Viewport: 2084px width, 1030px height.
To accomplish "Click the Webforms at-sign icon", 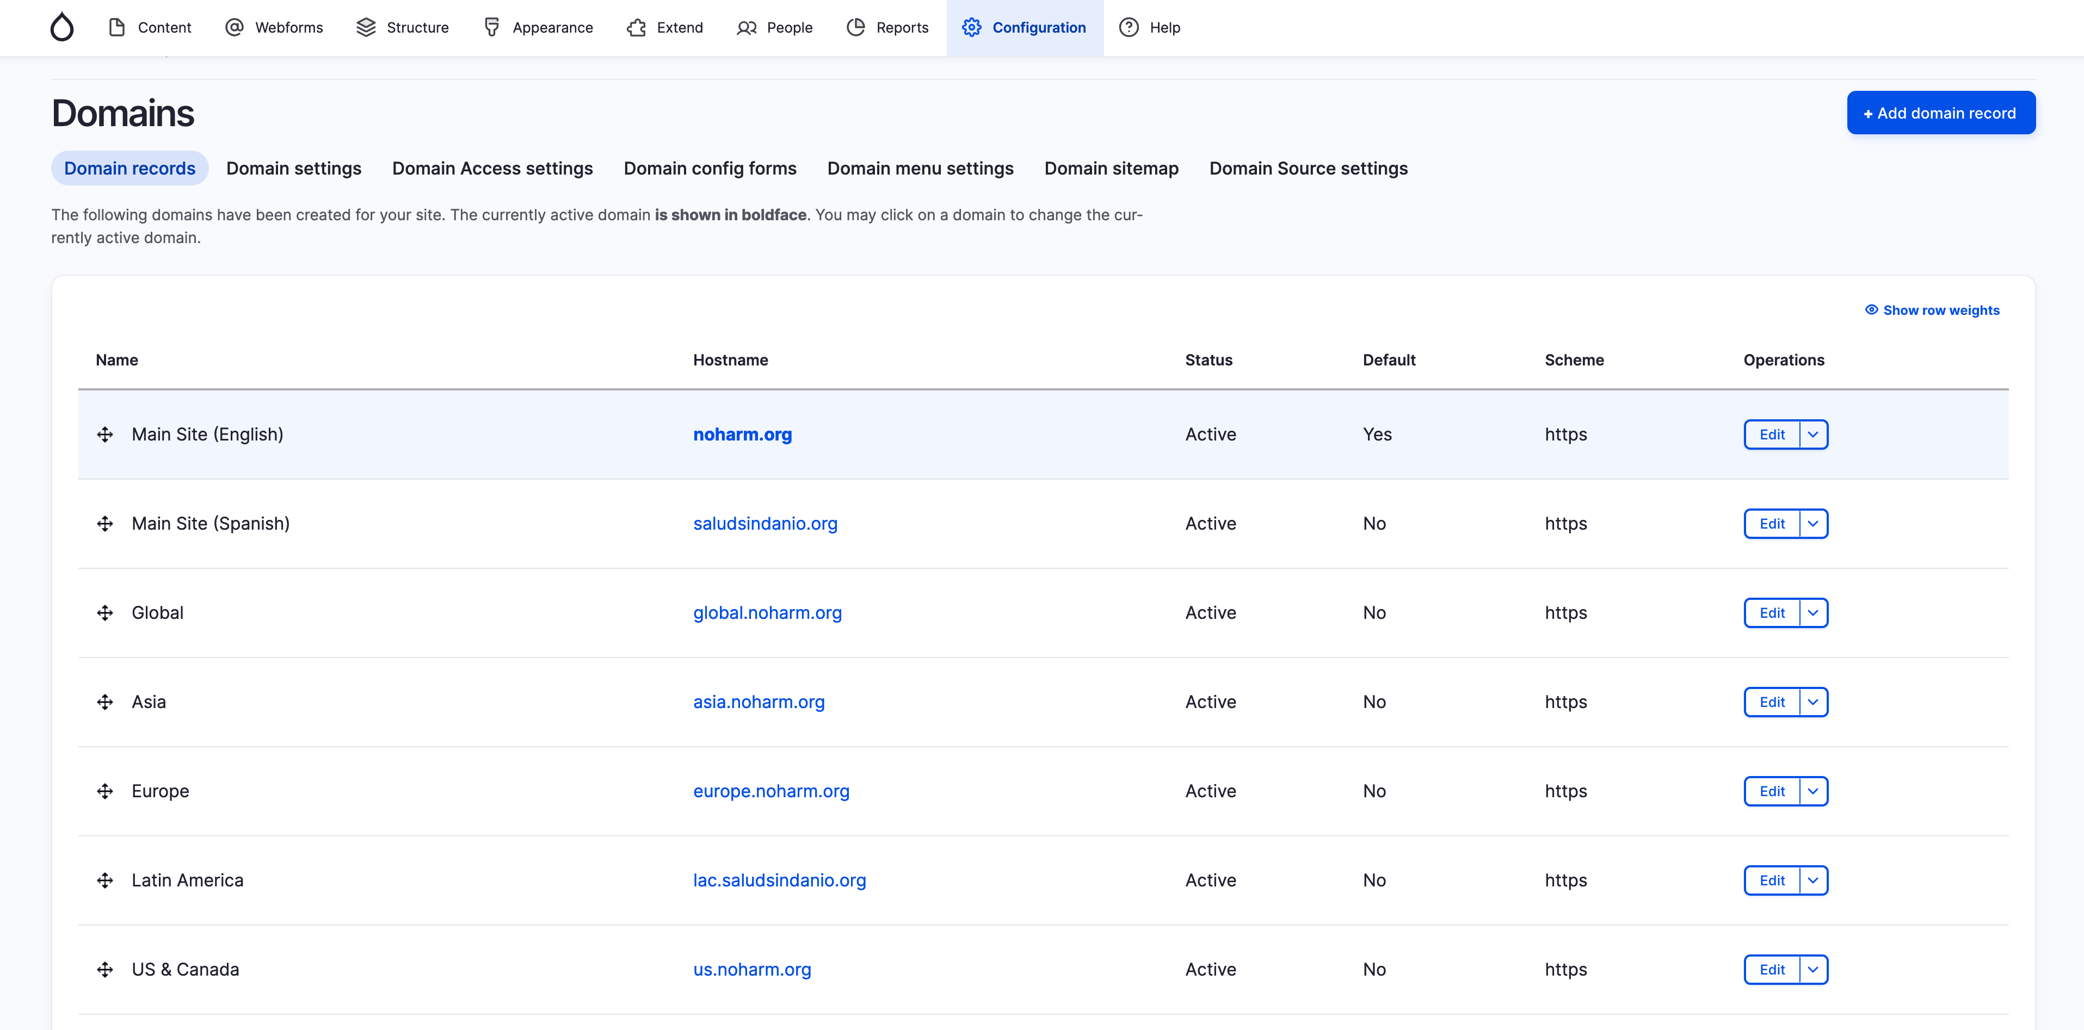I will click(234, 28).
